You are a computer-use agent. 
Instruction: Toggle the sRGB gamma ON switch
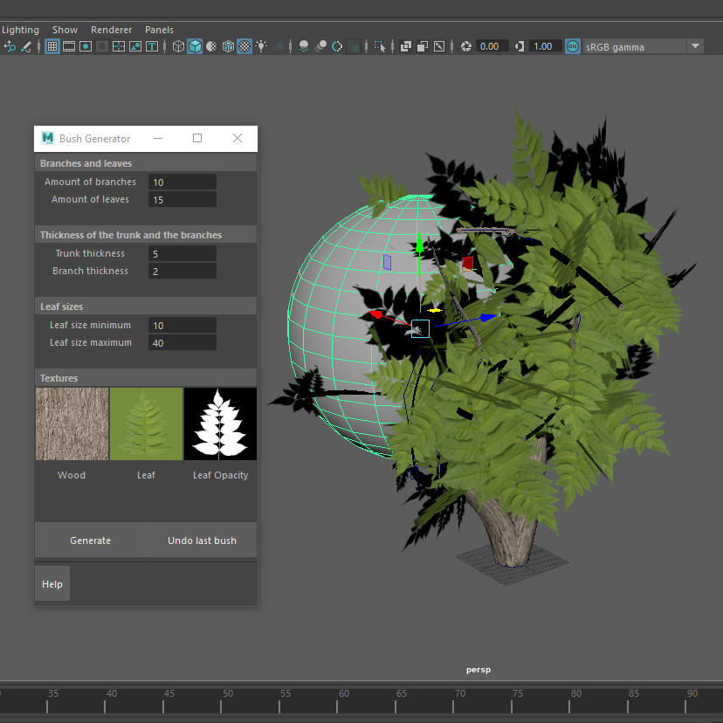pos(572,46)
